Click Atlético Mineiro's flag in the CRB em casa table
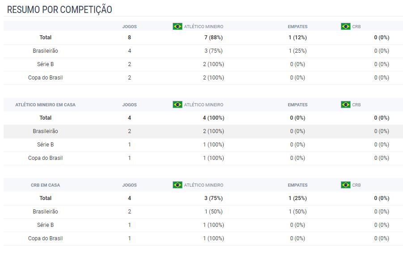Screen dimensions: 403x263 (177, 185)
